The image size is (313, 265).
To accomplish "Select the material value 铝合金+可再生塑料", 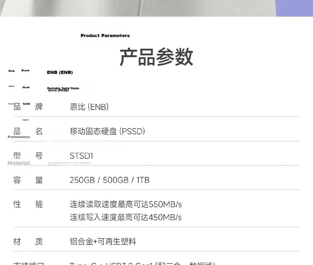I will 103,241.
